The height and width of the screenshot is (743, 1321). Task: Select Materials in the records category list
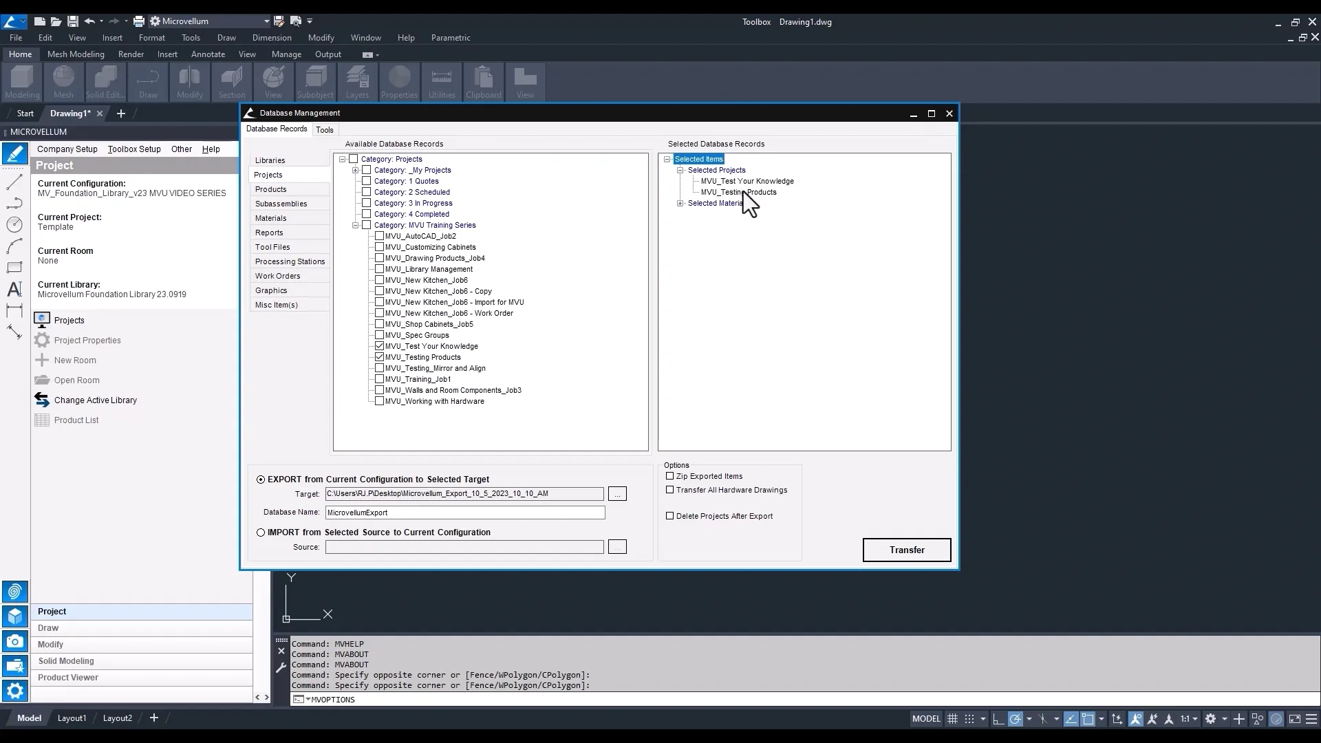click(270, 218)
